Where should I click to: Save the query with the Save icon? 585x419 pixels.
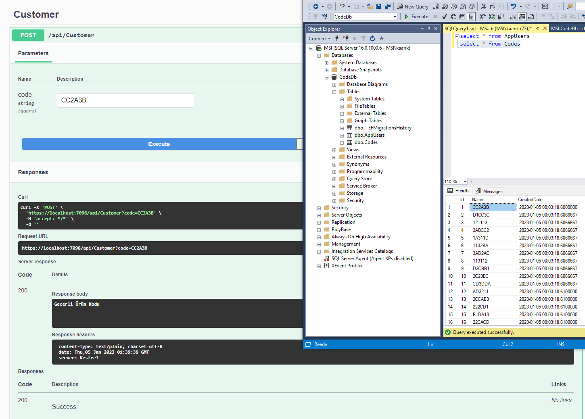(x=379, y=6)
